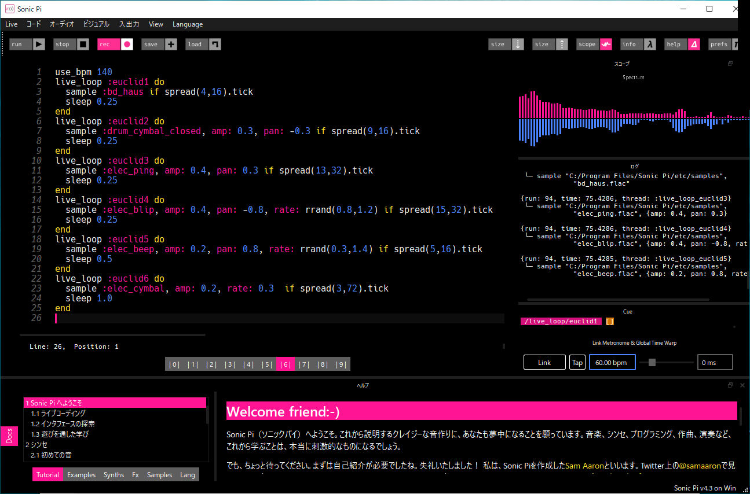Open the Live menu
This screenshot has height=494, width=750.
[12, 24]
